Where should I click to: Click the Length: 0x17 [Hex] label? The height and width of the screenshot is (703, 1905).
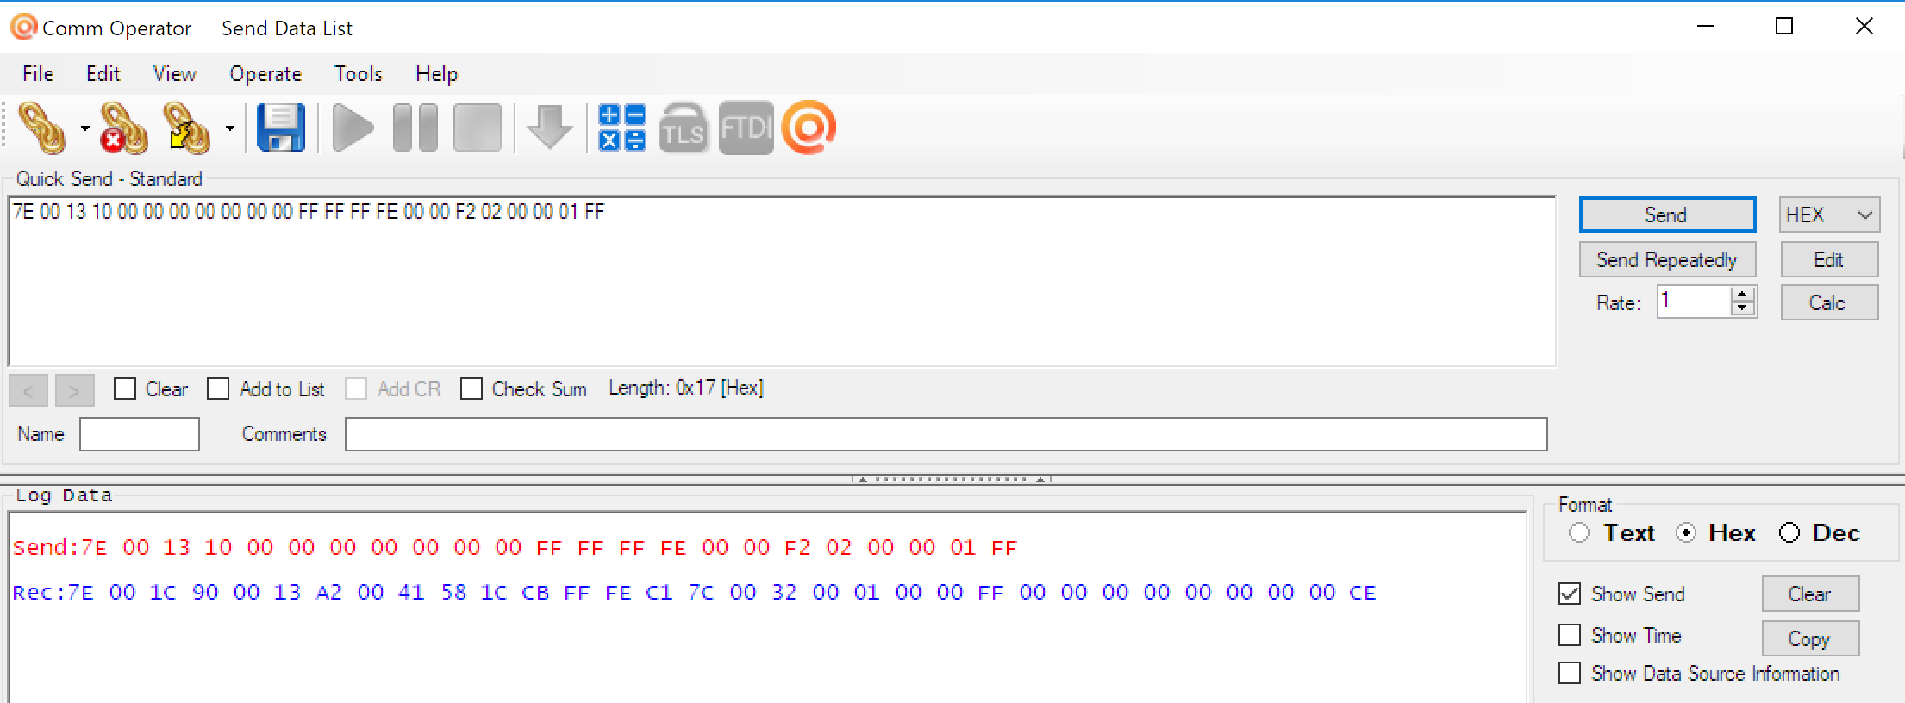click(x=686, y=389)
